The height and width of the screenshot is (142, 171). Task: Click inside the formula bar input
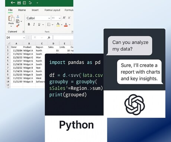click(63, 37)
